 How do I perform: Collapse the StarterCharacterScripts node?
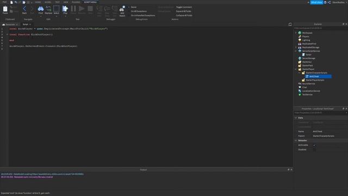[299, 73]
